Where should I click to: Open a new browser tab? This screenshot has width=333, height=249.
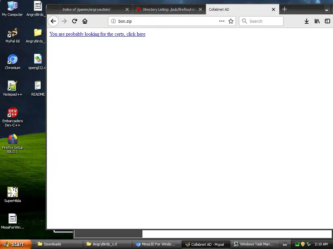(x=284, y=9)
